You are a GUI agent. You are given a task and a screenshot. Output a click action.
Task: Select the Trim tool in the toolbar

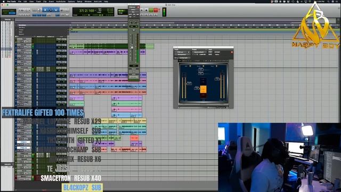point(45,10)
